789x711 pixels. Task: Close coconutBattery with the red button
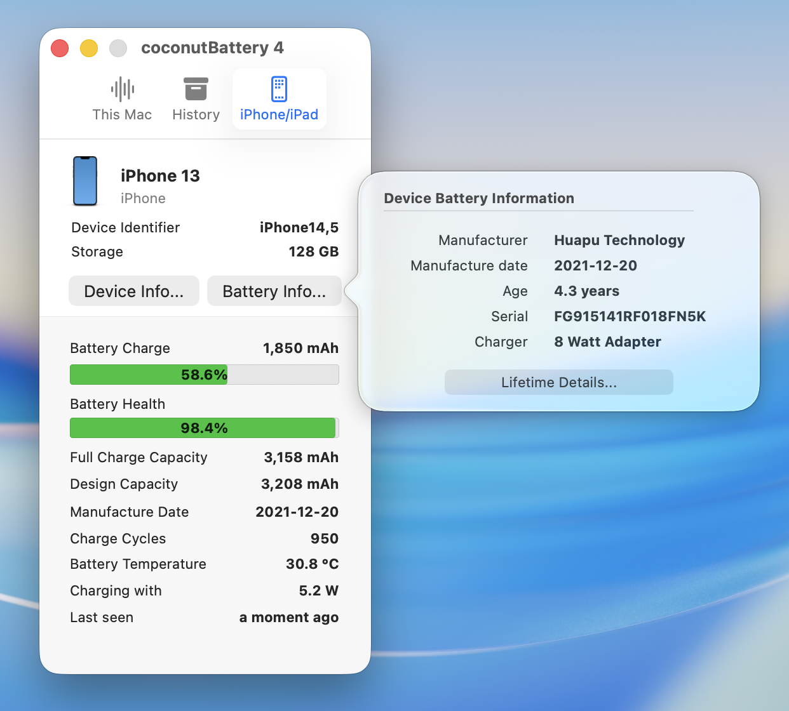pyautogui.click(x=60, y=48)
